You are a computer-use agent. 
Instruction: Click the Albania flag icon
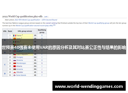15,66
